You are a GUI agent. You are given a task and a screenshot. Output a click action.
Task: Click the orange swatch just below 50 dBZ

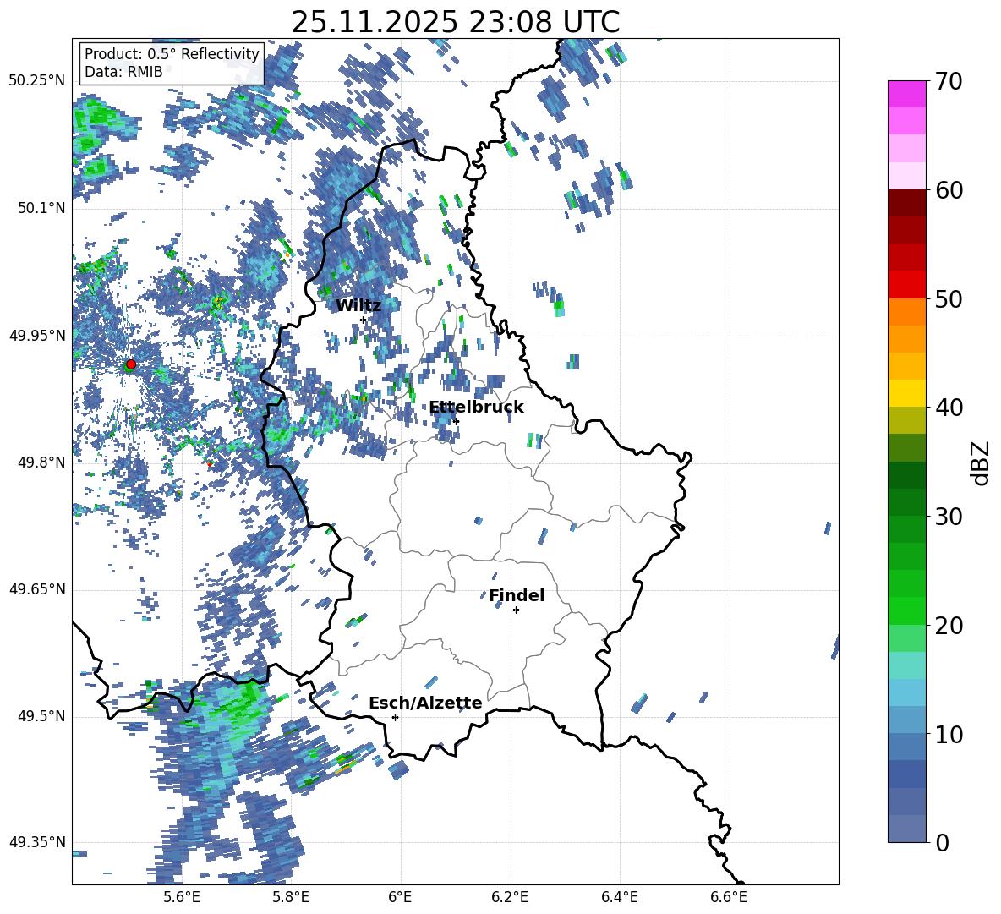click(906, 312)
